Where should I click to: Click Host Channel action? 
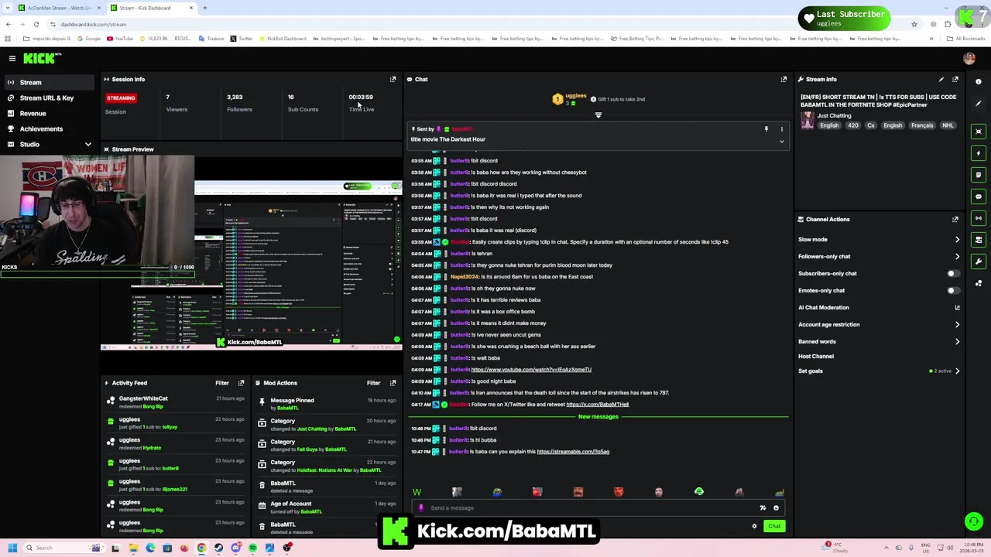[816, 357]
